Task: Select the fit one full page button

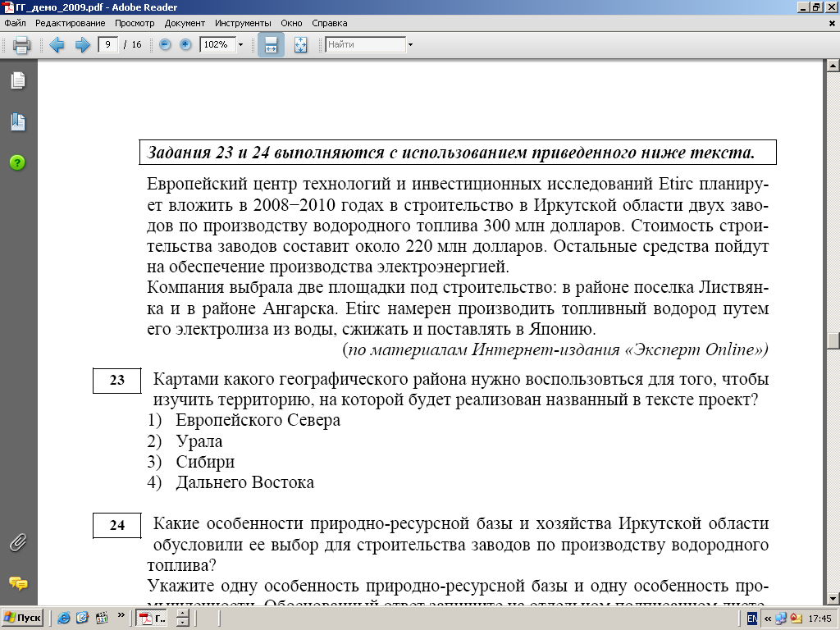Action: click(x=300, y=44)
